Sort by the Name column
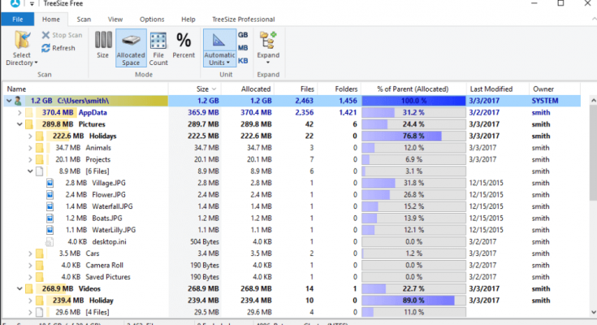 point(85,89)
